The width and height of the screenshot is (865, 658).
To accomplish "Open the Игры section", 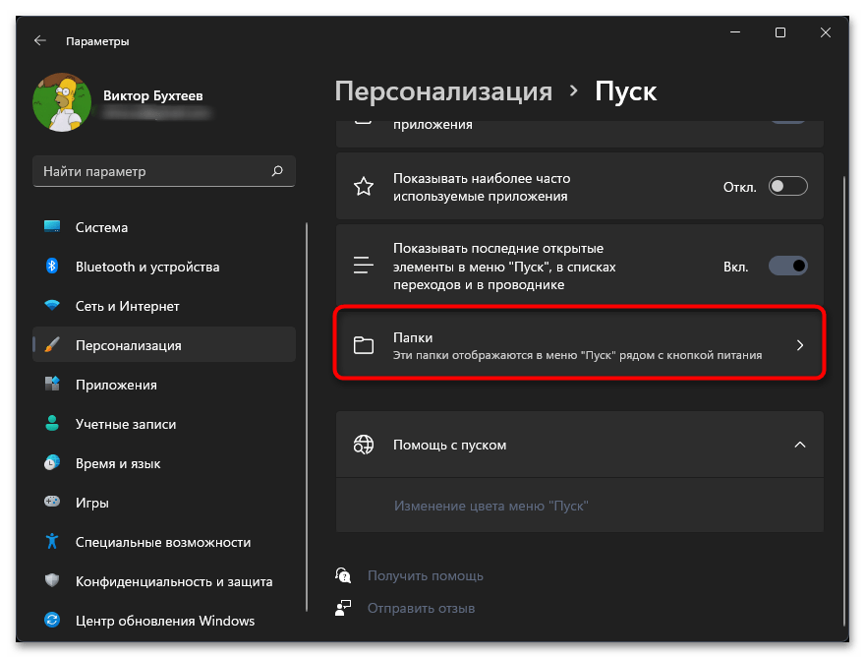I will [164, 503].
